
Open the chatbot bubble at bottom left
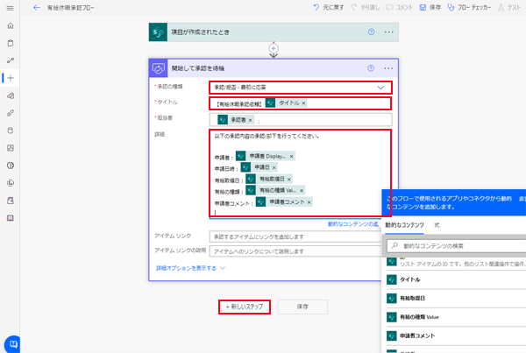coord(12,344)
